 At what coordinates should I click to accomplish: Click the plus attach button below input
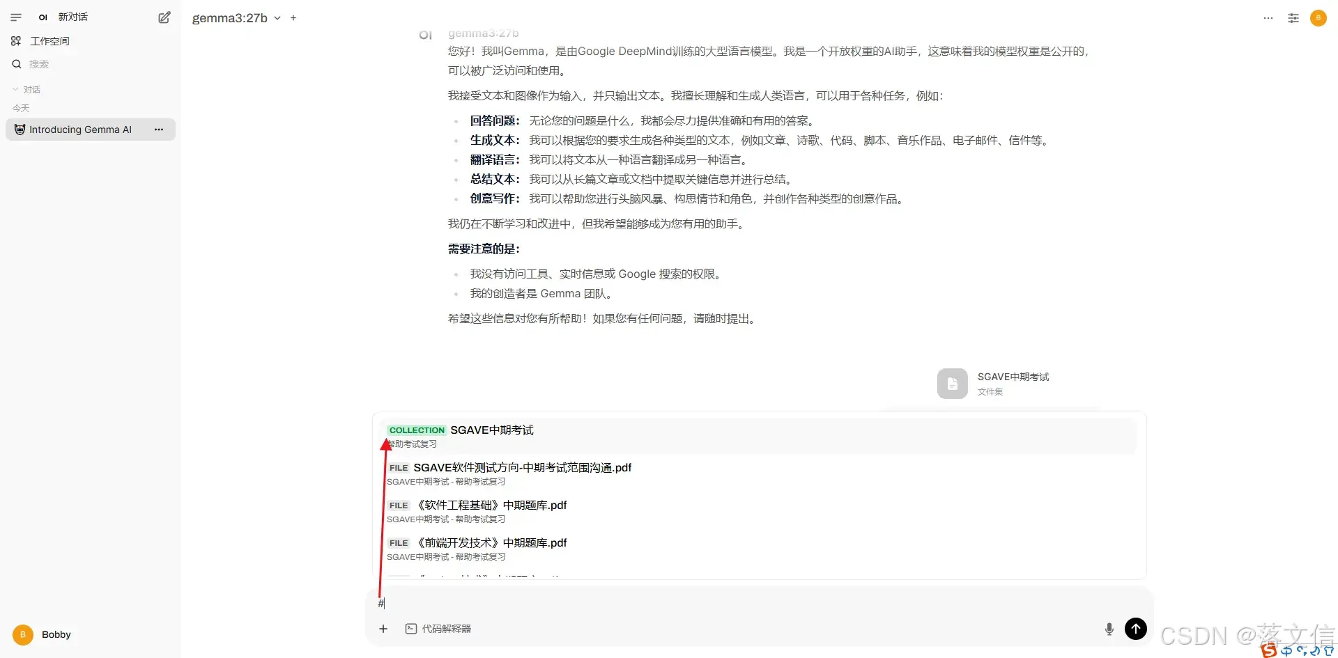pyautogui.click(x=383, y=629)
